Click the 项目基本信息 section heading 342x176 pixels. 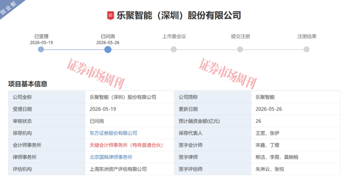point(28,84)
